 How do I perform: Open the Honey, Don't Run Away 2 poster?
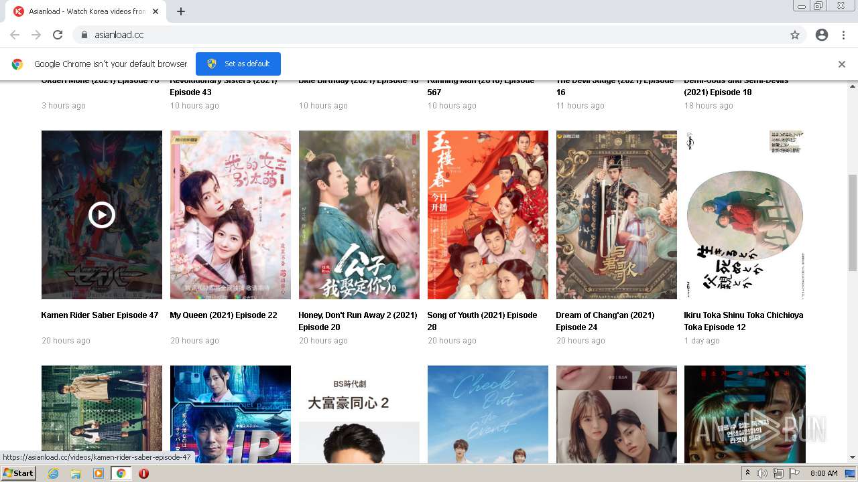pyautogui.click(x=359, y=215)
